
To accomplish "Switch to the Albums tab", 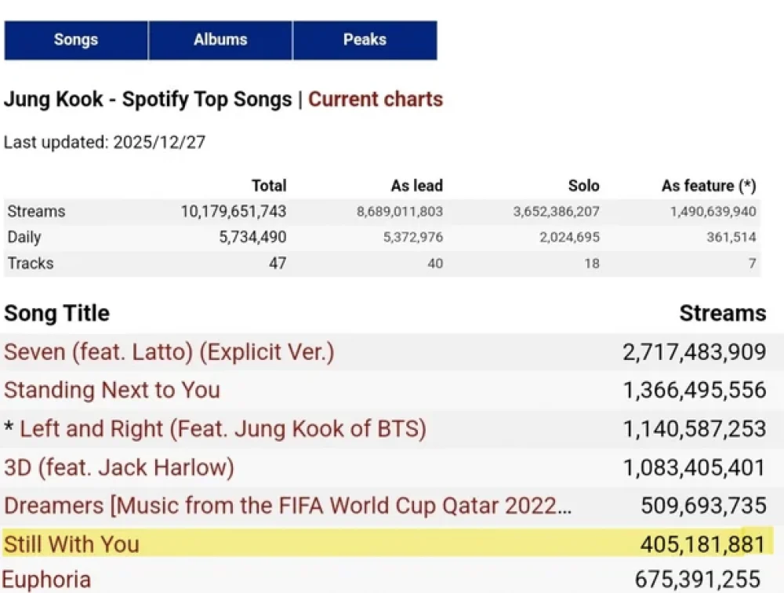I will point(220,39).
